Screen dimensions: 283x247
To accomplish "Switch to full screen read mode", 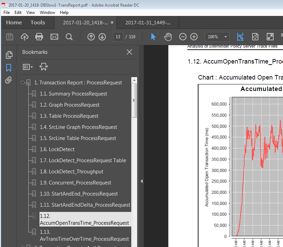I will coord(270,37).
